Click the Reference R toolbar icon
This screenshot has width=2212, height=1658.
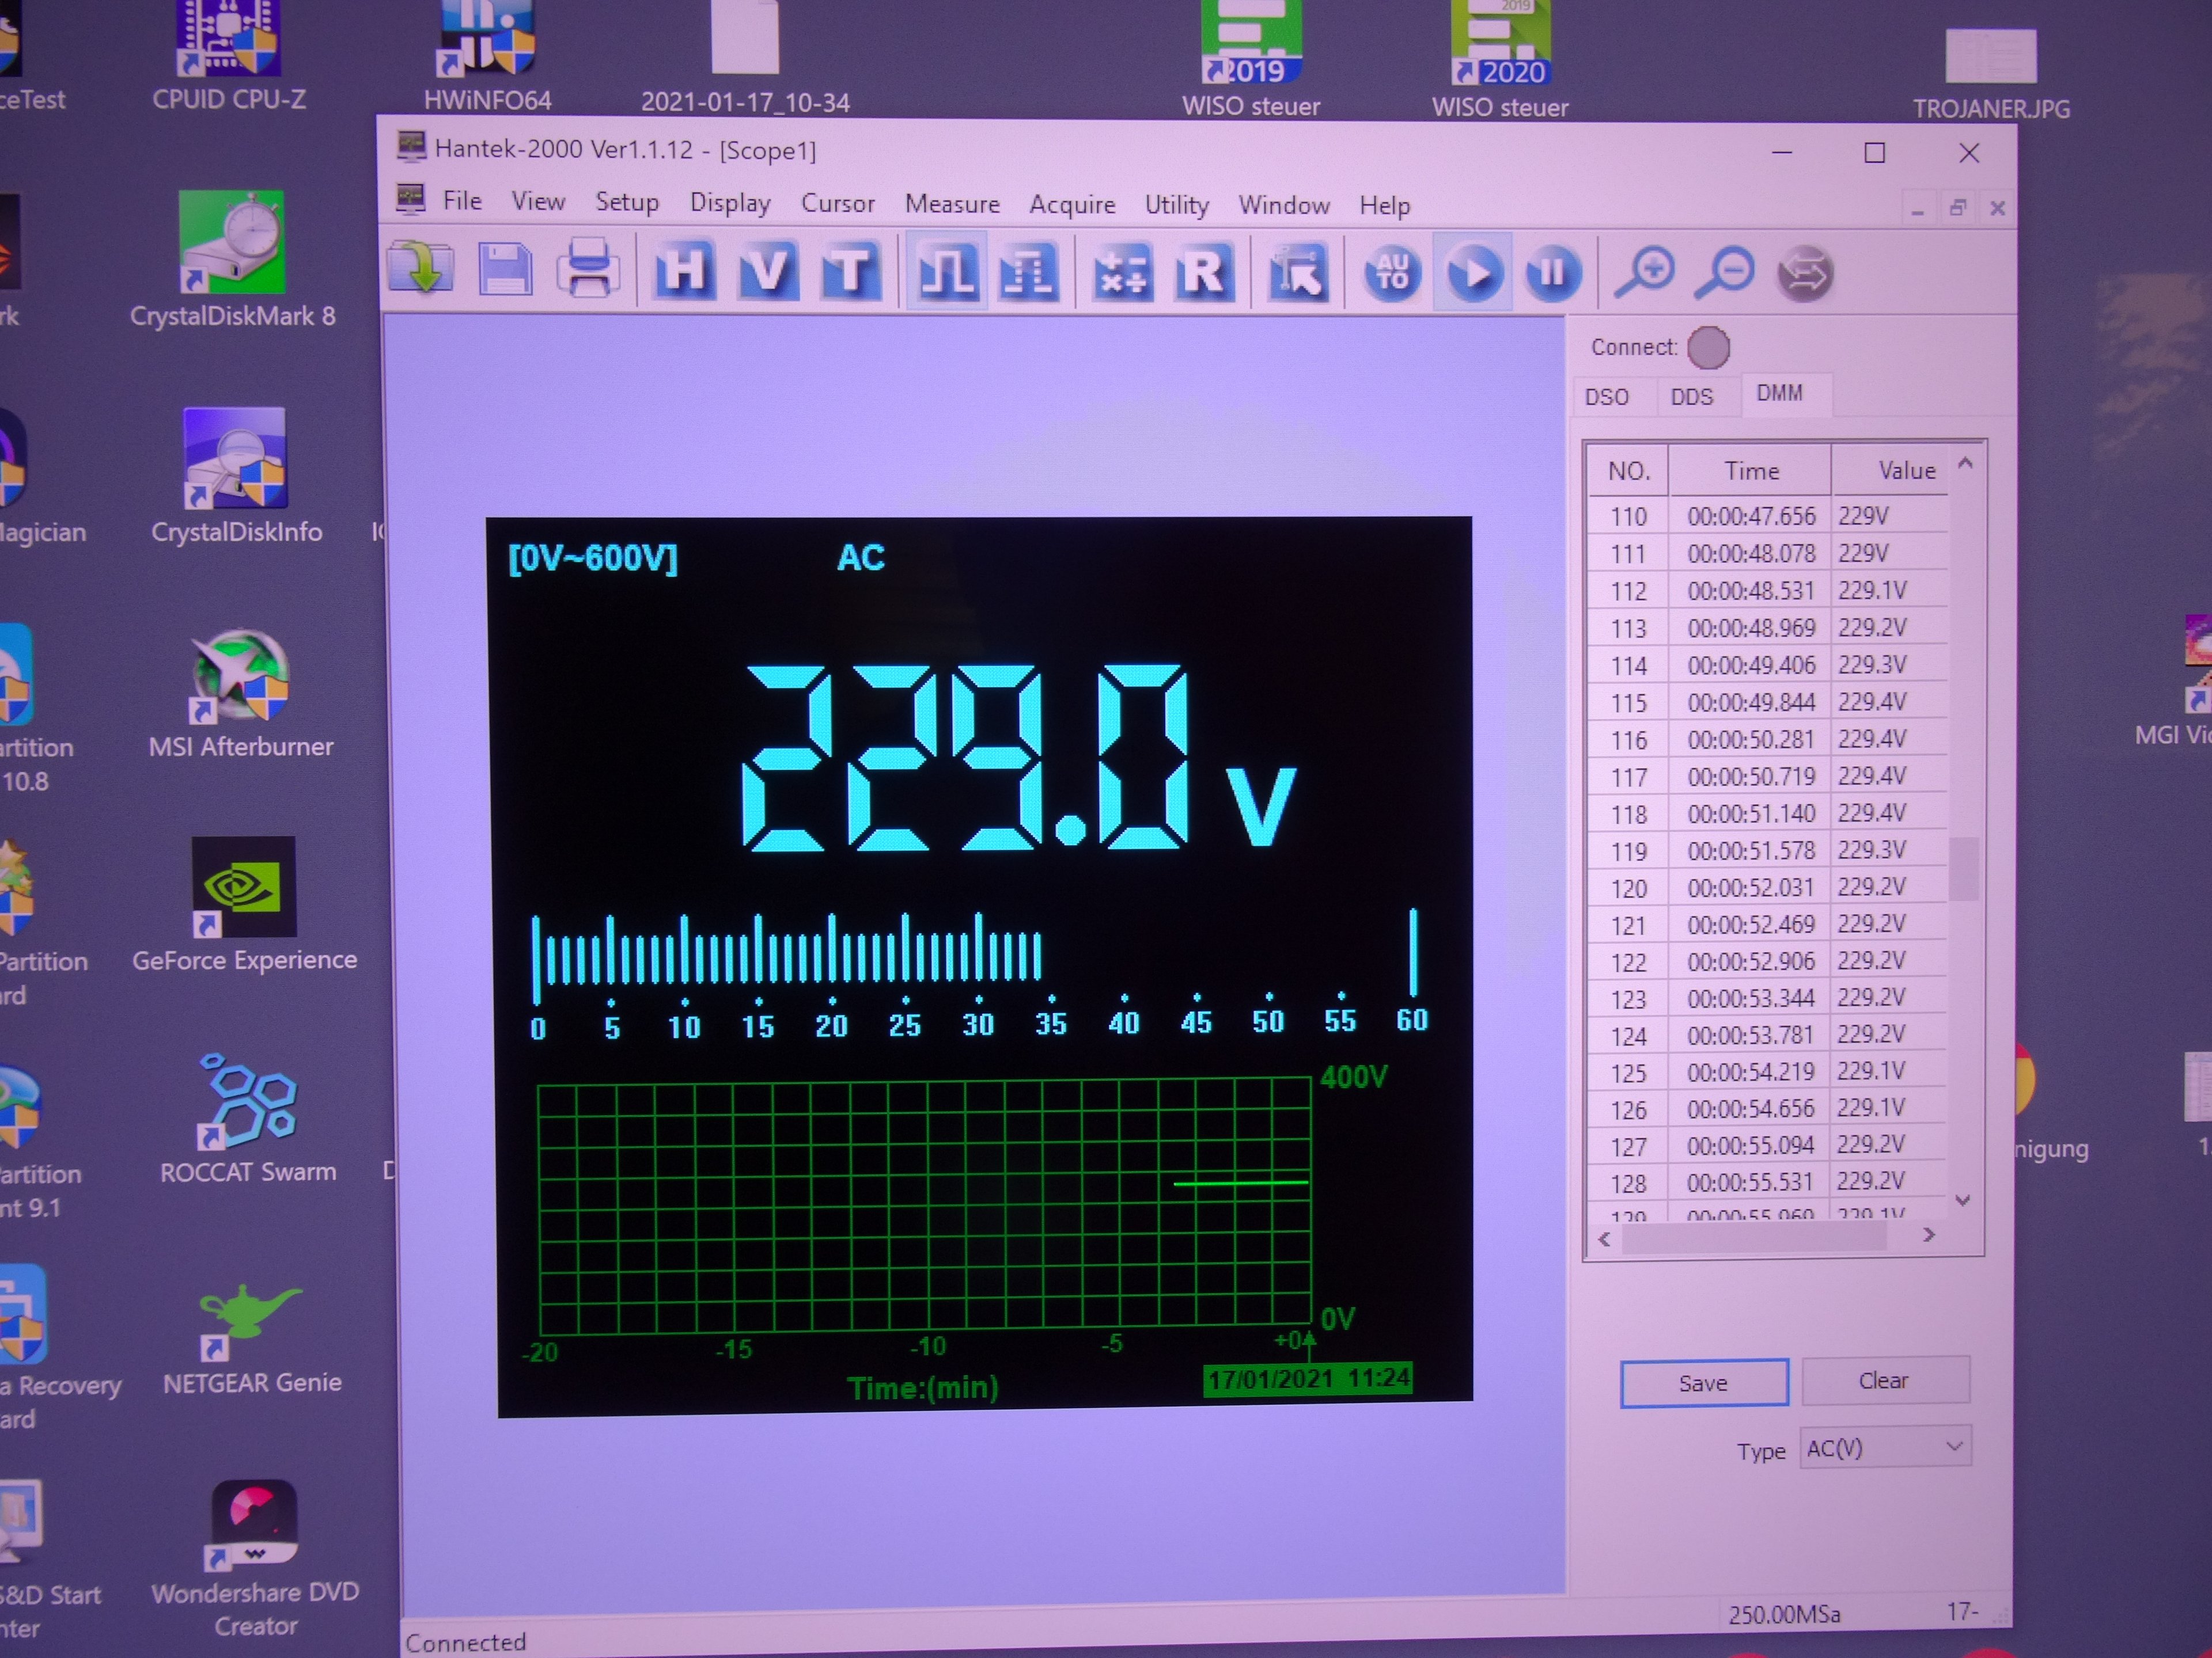(1203, 272)
